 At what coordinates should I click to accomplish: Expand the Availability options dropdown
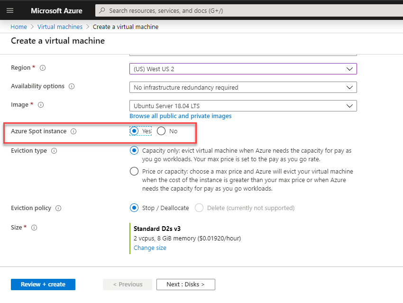pyautogui.click(x=243, y=87)
